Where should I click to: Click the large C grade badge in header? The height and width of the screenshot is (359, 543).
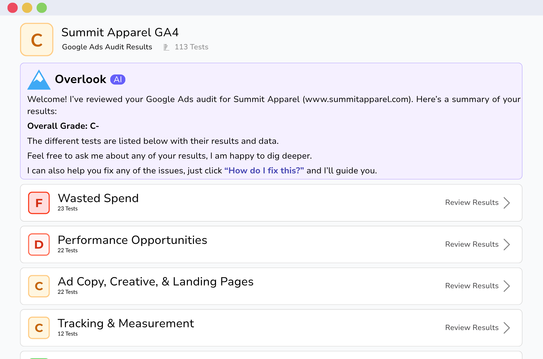[37, 40]
